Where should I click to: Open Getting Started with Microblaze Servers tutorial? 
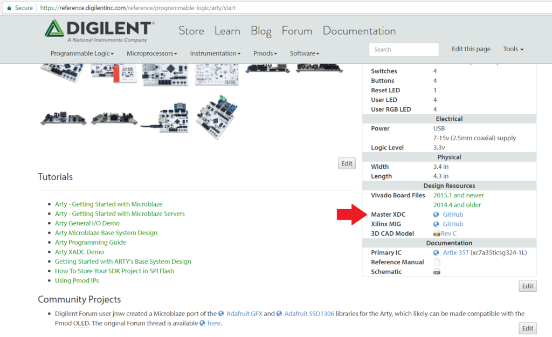[x=120, y=214]
